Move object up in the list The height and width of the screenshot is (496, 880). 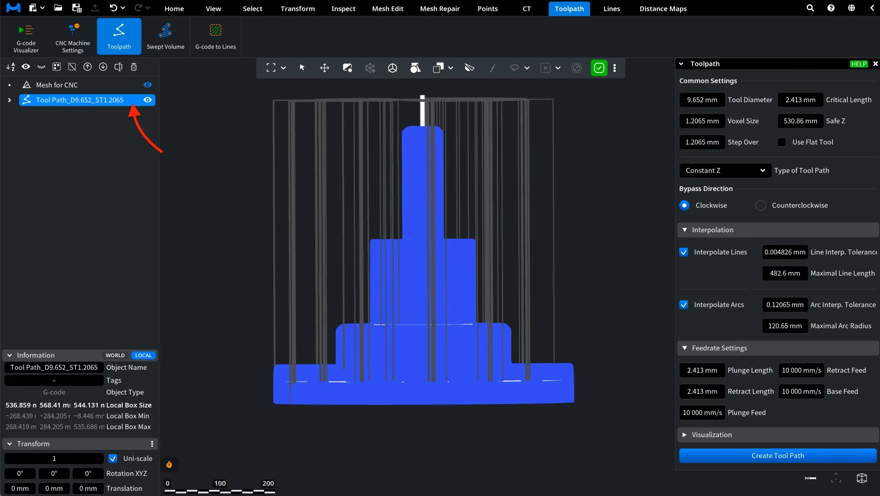coord(88,67)
